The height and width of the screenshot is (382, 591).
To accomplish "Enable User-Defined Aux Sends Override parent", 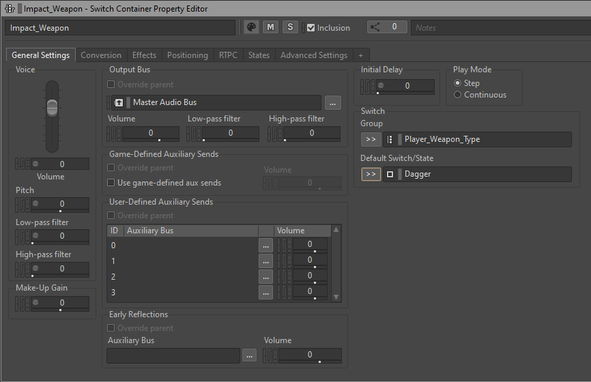I will point(111,216).
